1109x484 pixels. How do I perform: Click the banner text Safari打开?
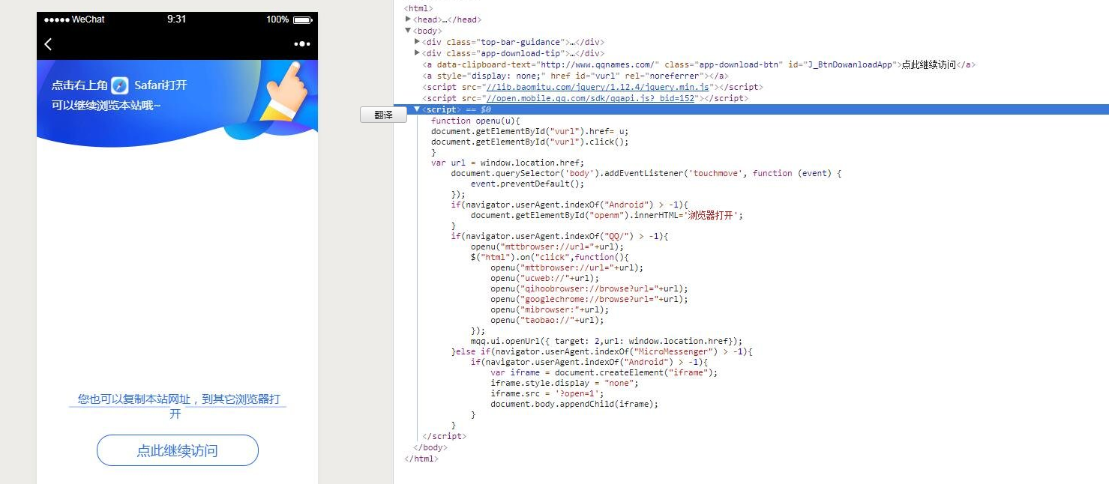[161, 85]
